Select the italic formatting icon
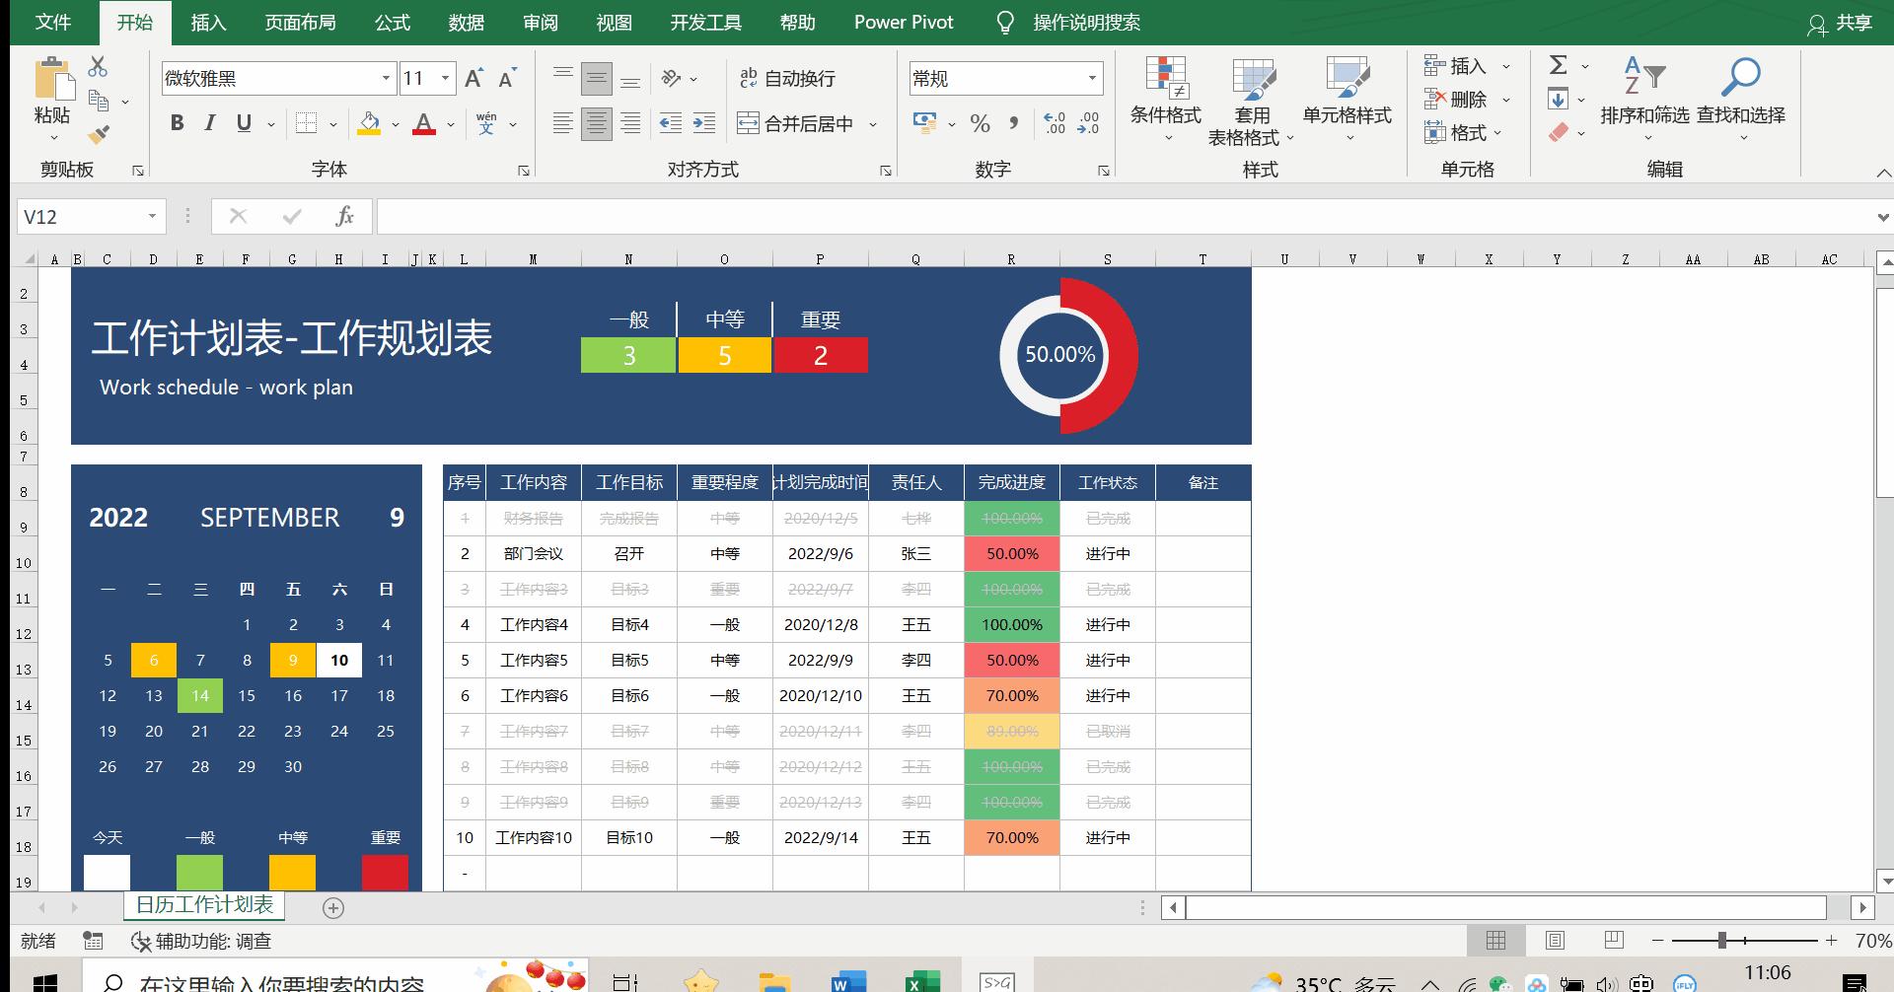The image size is (1894, 992). (208, 123)
